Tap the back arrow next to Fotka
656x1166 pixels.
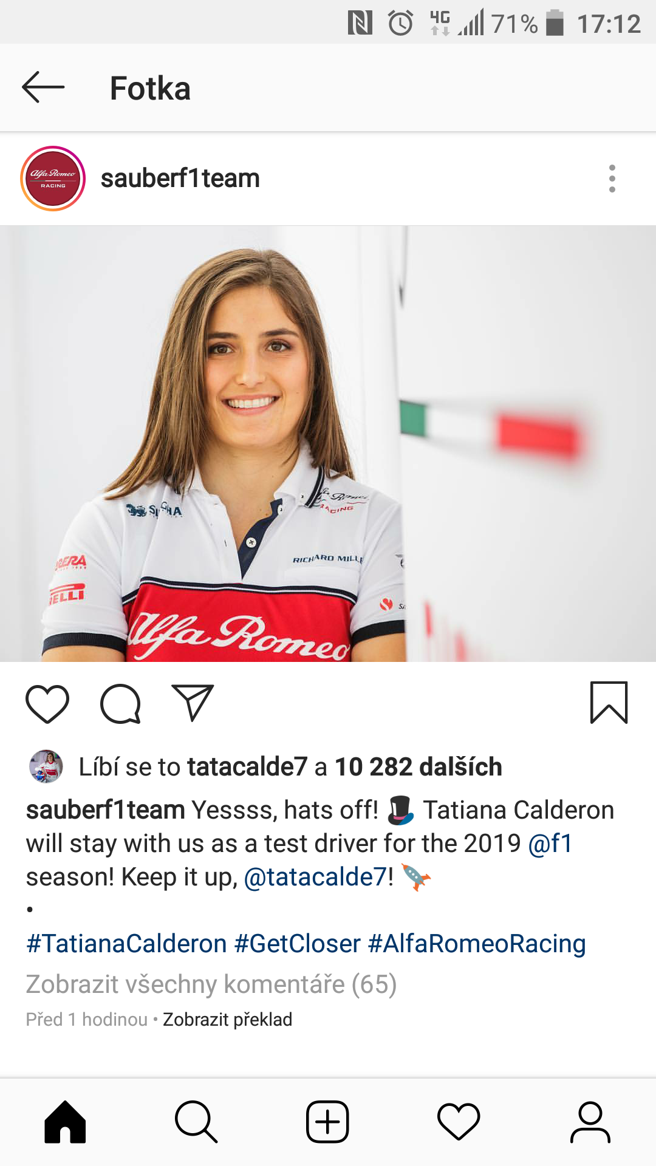point(43,87)
